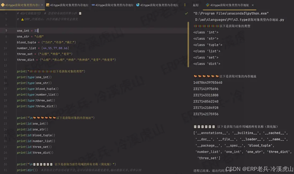
Task: Click '__annotations__' in dir output
Action: click(x=212, y=133)
